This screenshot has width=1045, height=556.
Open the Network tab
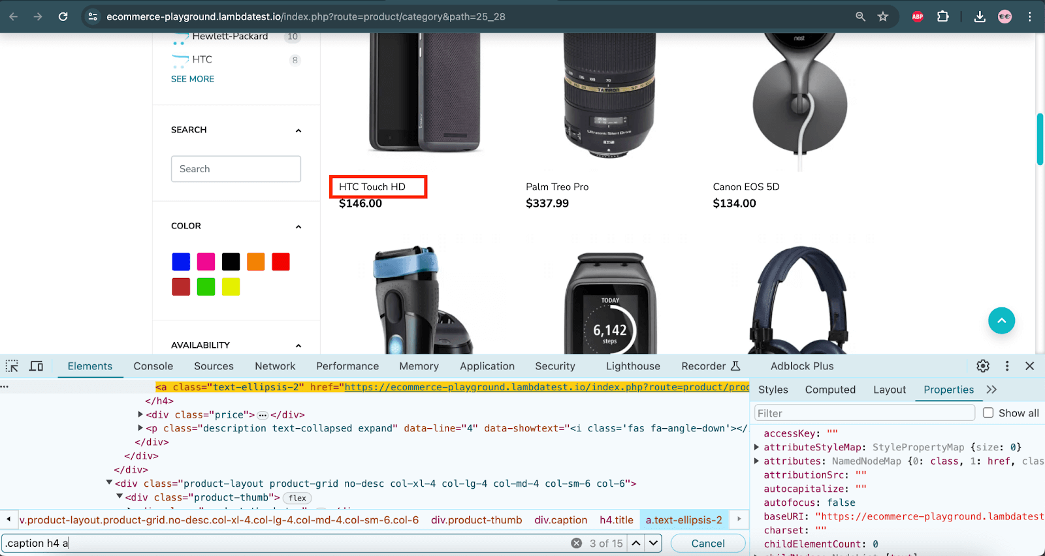pos(275,366)
